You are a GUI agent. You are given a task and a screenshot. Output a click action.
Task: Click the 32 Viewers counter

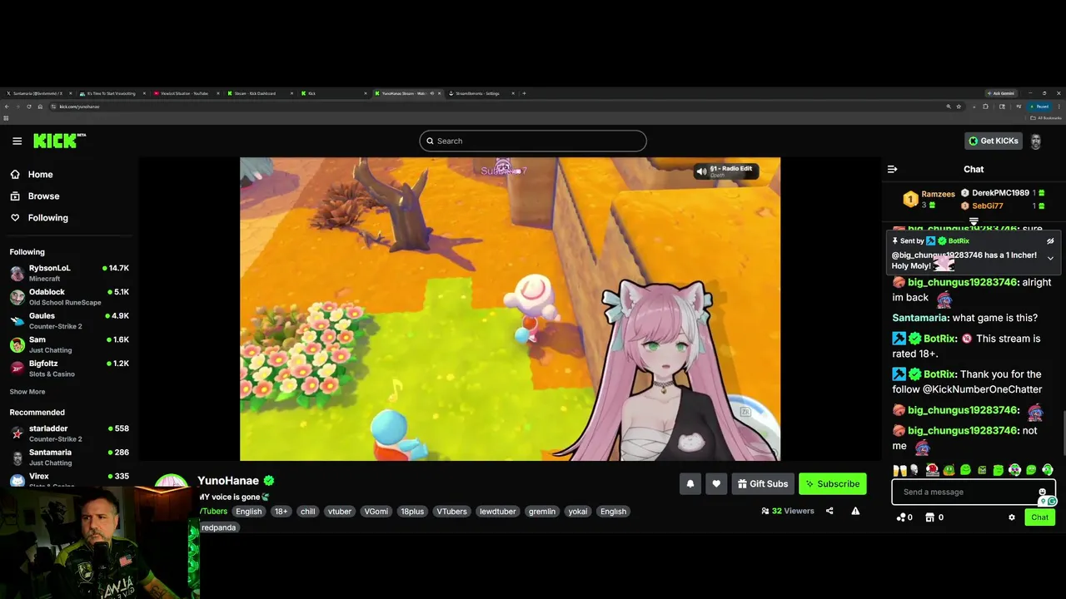[x=788, y=511]
